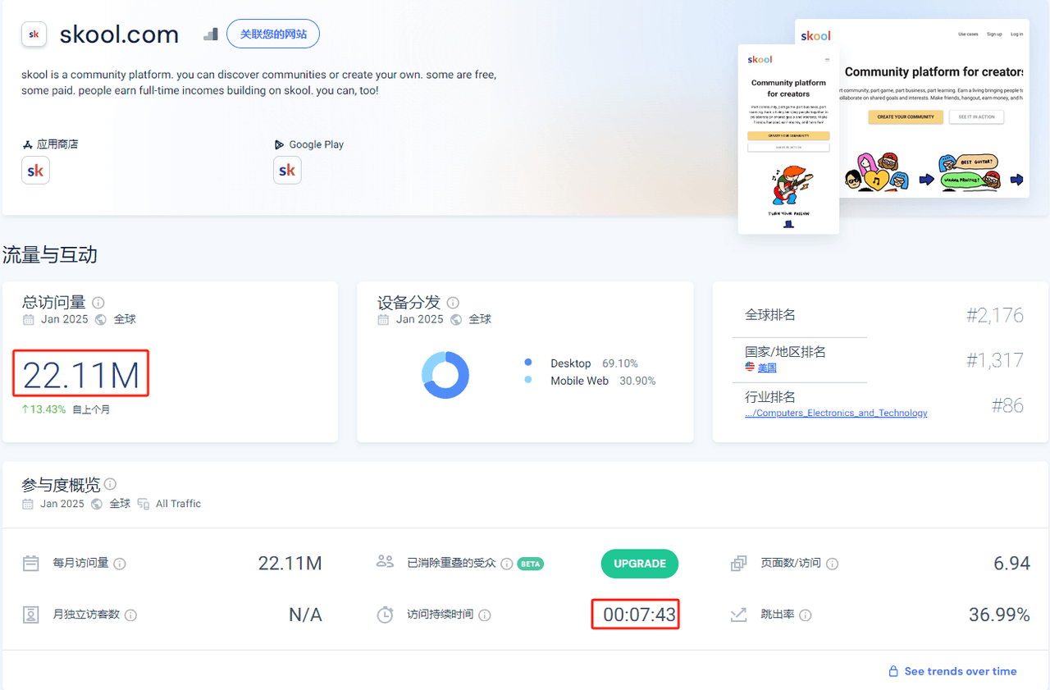The image size is (1050, 690).
Task: Open the skool Google Play app icon
Action: (x=287, y=171)
